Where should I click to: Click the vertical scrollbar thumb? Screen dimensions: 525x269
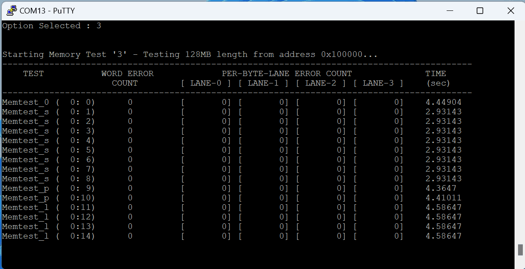pyautogui.click(x=520, y=250)
